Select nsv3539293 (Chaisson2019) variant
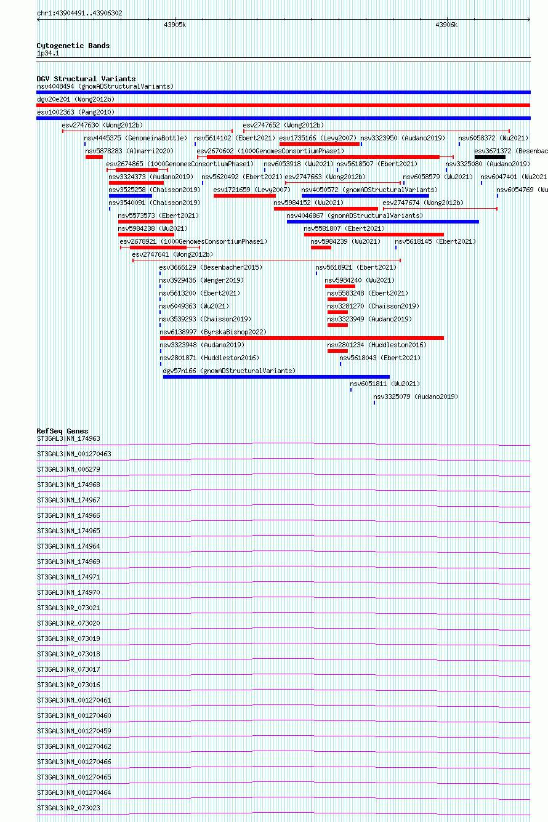This screenshot has height=822, width=548. click(x=206, y=319)
